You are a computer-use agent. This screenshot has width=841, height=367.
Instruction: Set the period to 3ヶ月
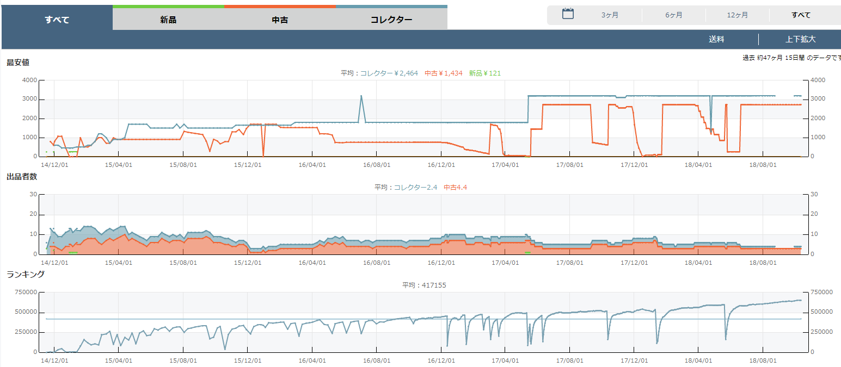610,15
